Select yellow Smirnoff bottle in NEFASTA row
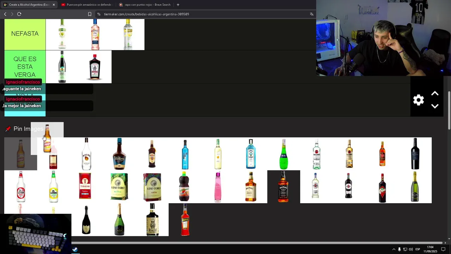This screenshot has height=254, width=451. [x=128, y=34]
